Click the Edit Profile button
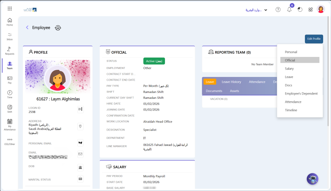331x191 pixels. point(313,39)
